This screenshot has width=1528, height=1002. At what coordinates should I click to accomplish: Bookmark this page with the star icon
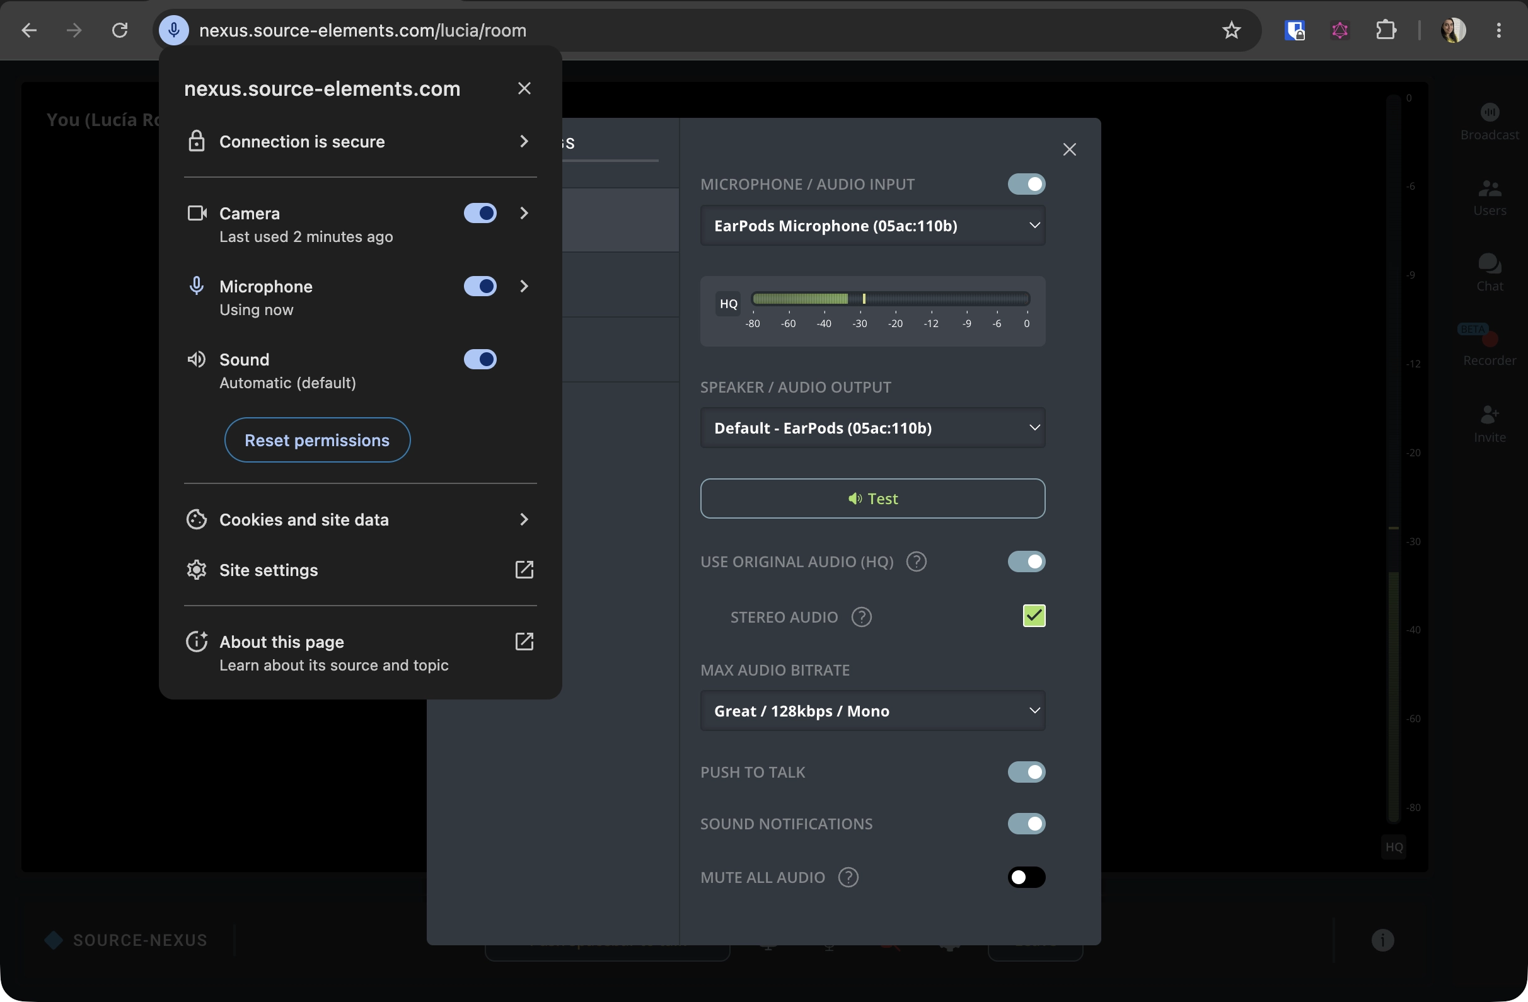(1230, 30)
